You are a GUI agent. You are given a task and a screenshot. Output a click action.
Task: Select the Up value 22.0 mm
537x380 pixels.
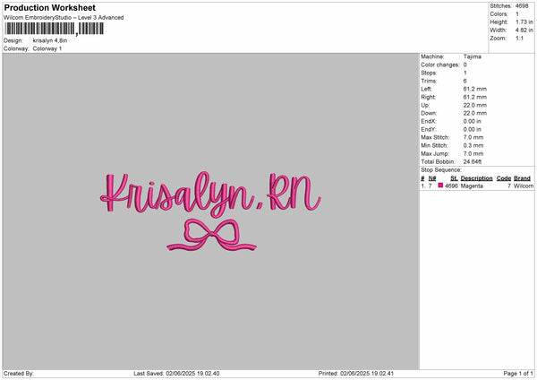pyautogui.click(x=475, y=105)
